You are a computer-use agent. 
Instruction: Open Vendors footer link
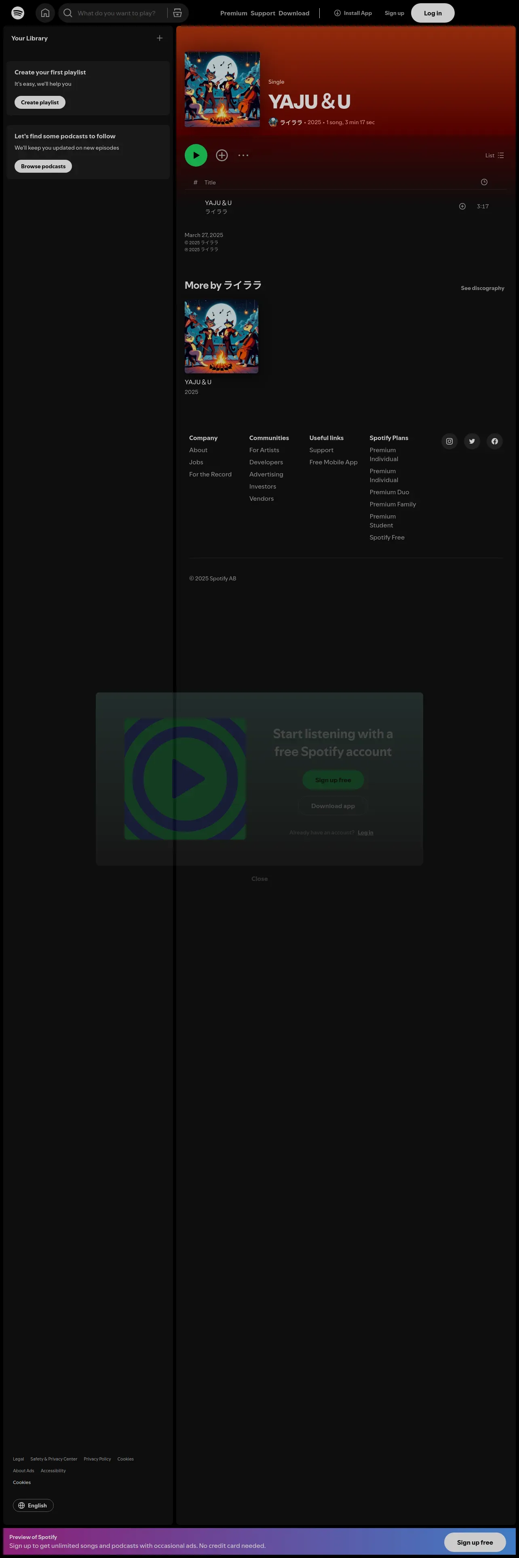(x=261, y=498)
